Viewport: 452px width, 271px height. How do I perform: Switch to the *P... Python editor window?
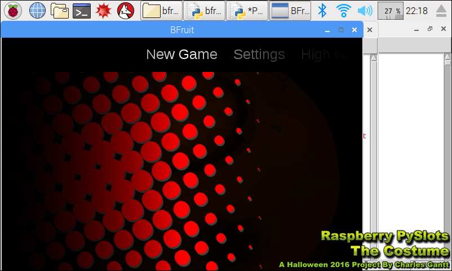pos(247,11)
